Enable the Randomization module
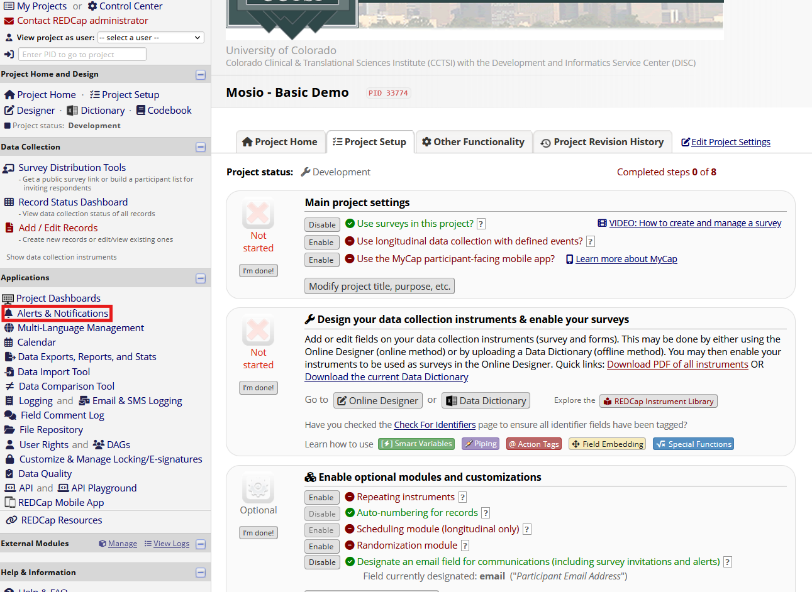 [x=321, y=546]
